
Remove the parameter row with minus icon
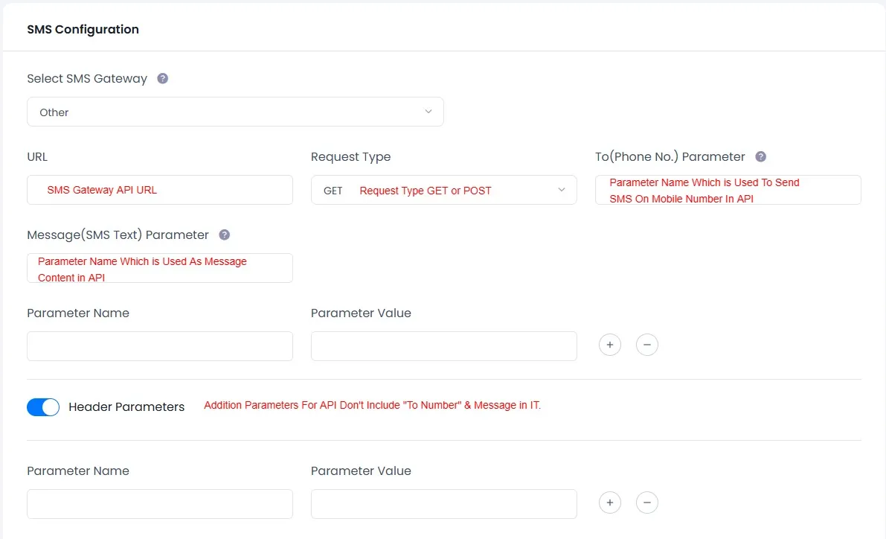pyautogui.click(x=647, y=345)
